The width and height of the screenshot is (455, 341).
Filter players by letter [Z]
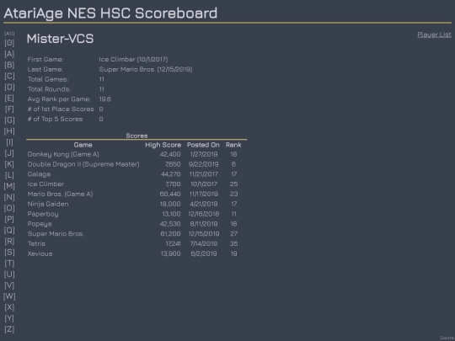9,329
